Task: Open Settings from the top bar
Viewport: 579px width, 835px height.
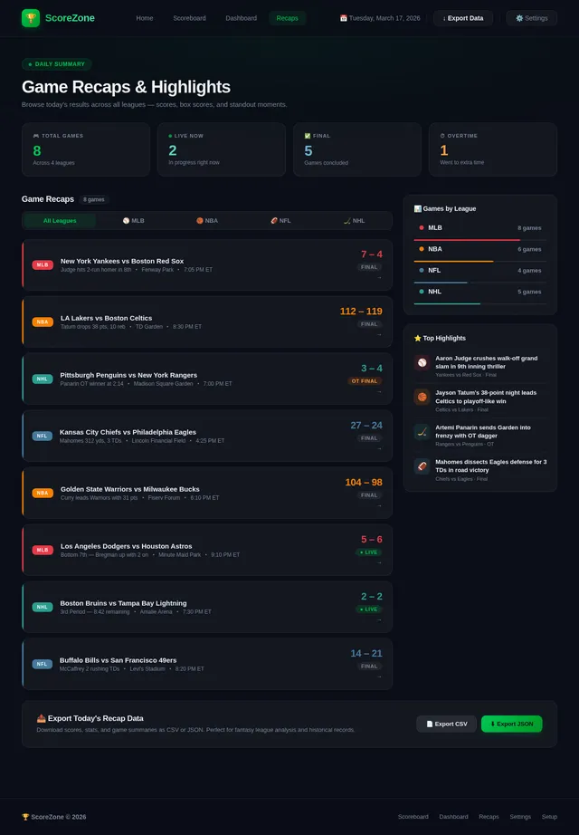Action: (x=531, y=18)
